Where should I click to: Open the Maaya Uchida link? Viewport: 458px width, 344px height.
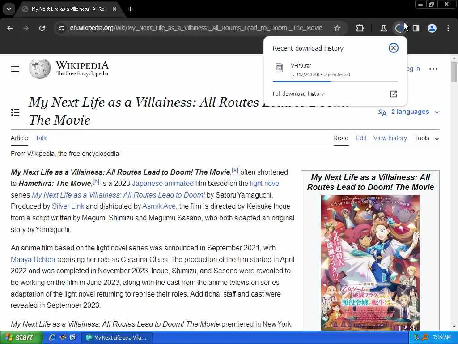(x=33, y=259)
